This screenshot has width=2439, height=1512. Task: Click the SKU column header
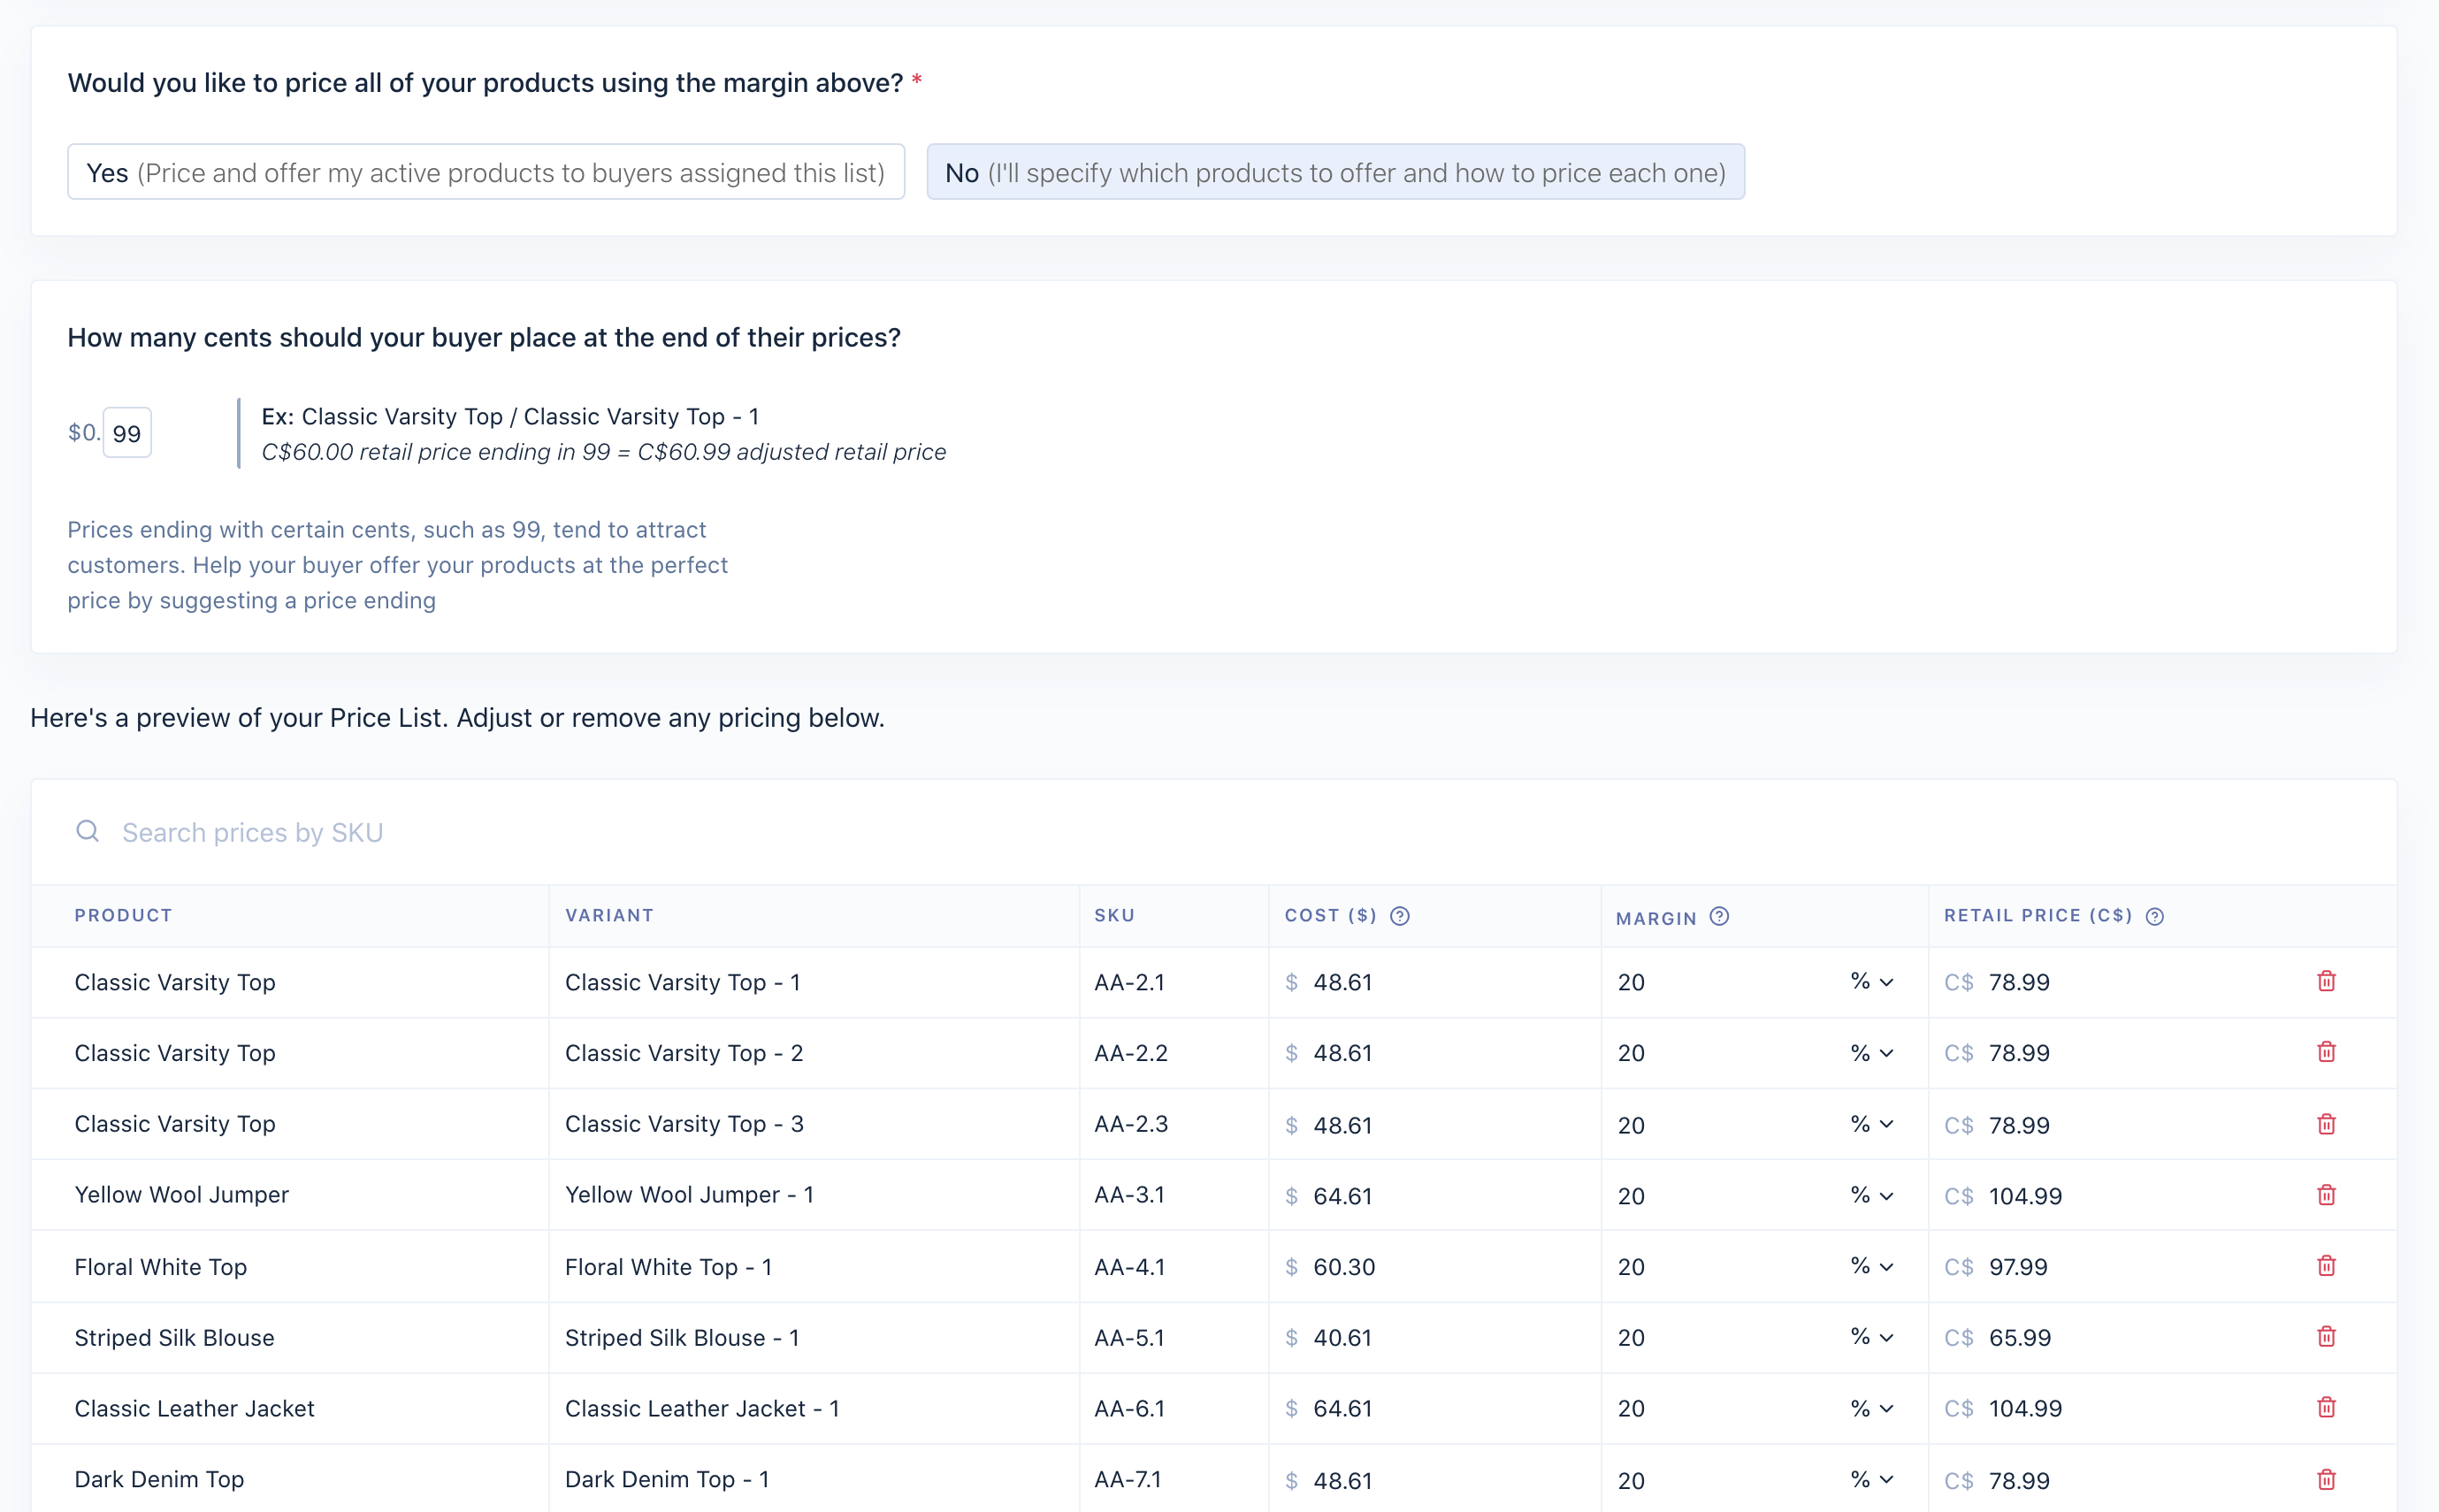click(1114, 915)
